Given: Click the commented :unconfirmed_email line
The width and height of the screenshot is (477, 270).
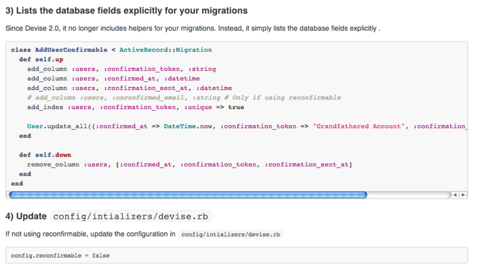Looking at the screenshot, I should (184, 98).
